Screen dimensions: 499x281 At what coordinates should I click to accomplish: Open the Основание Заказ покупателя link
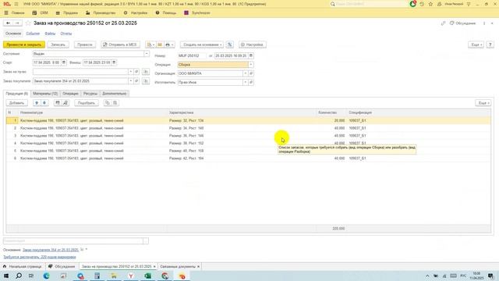(x=51, y=250)
